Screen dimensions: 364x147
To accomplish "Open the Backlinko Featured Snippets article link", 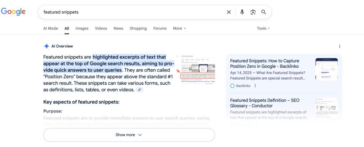I will (x=264, y=63).
